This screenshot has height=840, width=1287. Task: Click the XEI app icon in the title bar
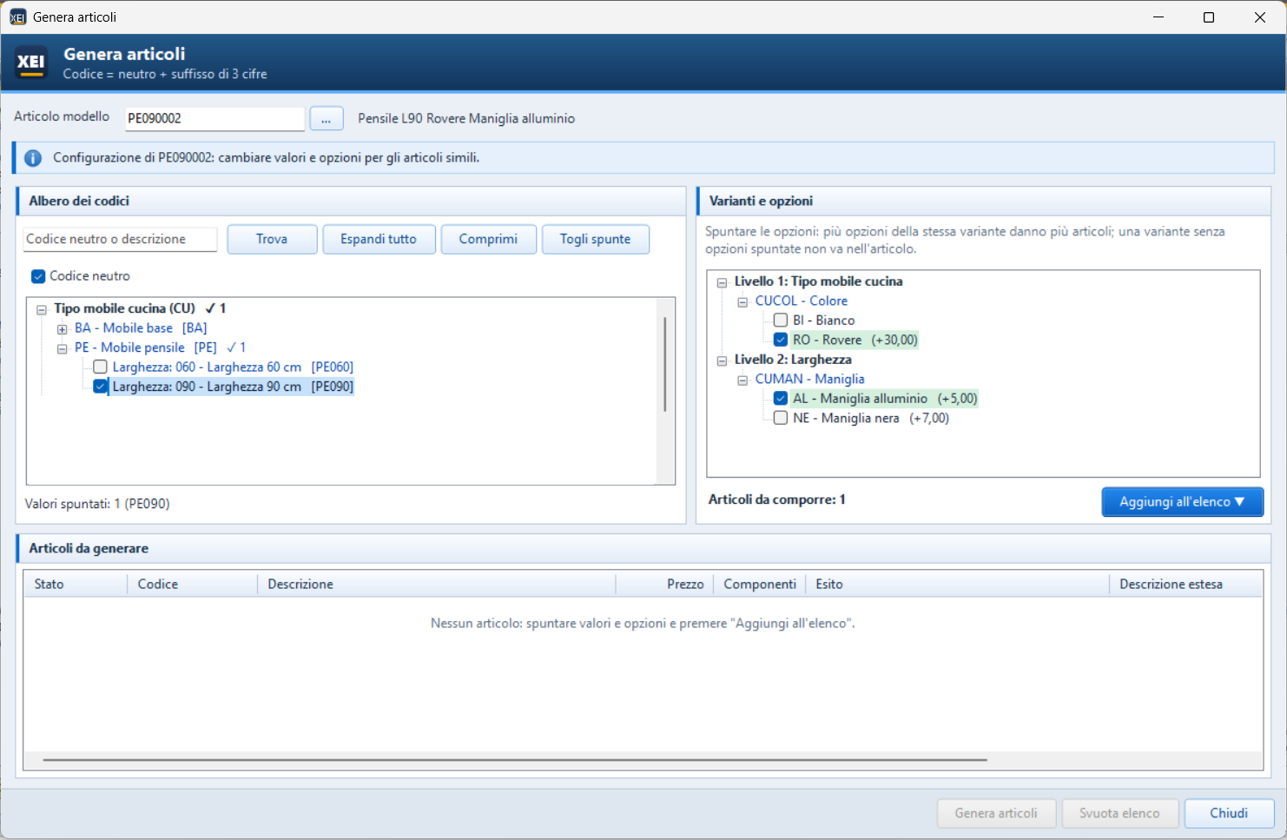coord(17,17)
